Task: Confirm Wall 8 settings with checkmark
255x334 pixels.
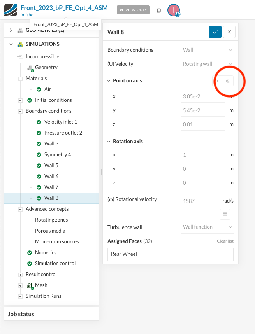Action: point(215,32)
